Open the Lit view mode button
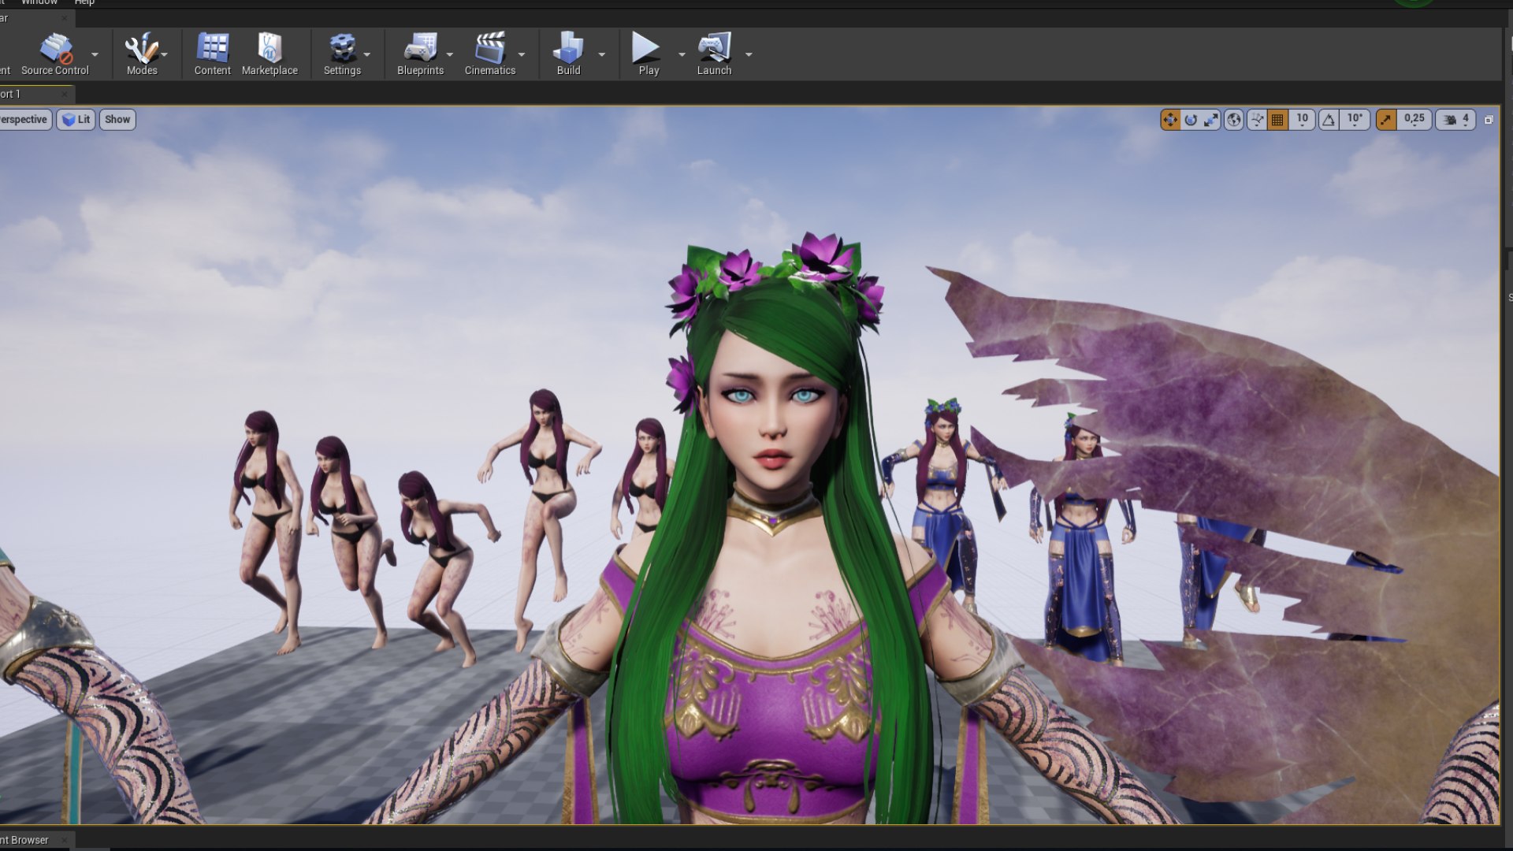Image resolution: width=1513 pixels, height=851 pixels. (76, 120)
